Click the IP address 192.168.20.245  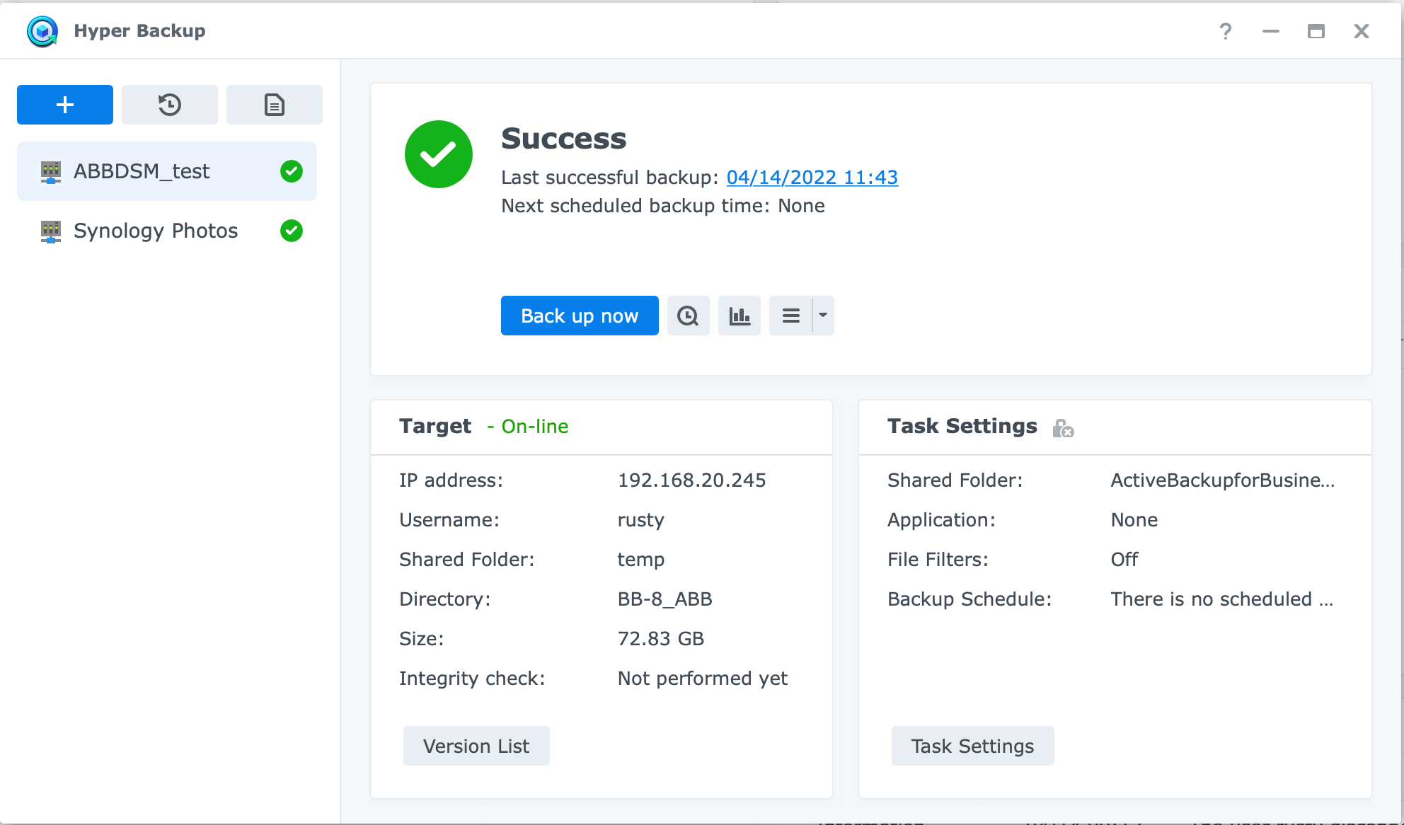tap(691, 480)
